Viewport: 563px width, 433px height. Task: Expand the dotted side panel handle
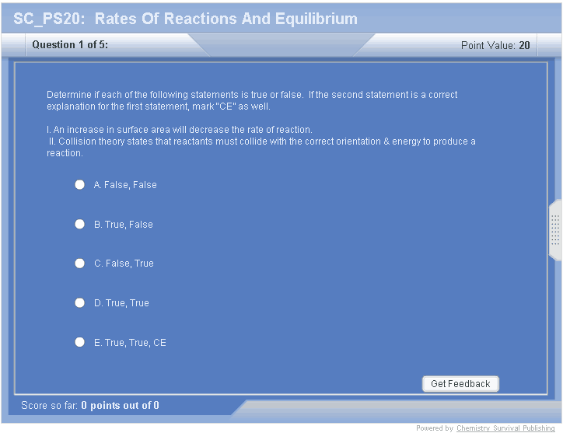[x=555, y=230]
